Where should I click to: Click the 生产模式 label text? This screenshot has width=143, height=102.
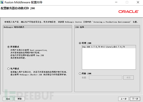tap(15, 69)
